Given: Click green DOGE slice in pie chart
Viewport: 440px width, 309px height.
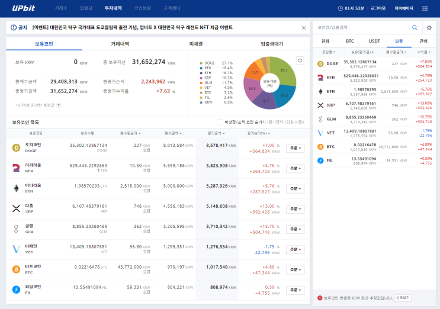Looking at the screenshot, I should coord(284,72).
